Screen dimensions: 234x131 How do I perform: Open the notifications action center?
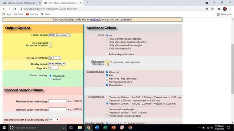point(228,128)
